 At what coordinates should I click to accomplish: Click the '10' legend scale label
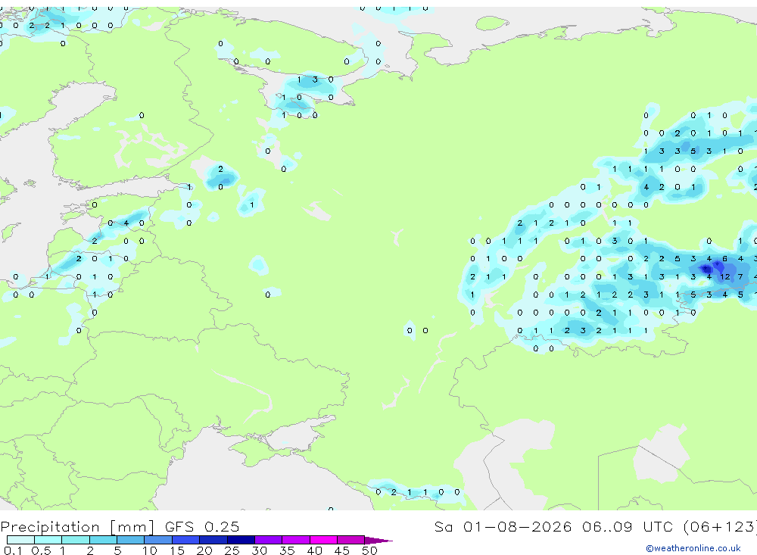[x=149, y=550]
